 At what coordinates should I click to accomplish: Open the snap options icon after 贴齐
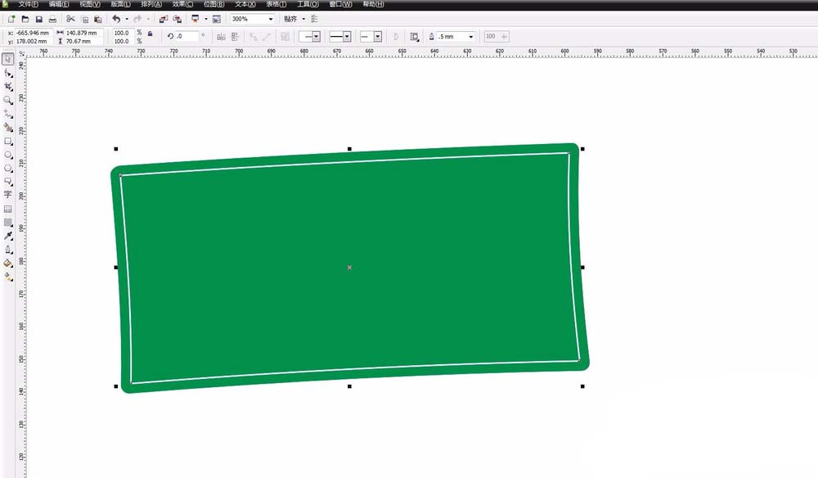tap(314, 19)
